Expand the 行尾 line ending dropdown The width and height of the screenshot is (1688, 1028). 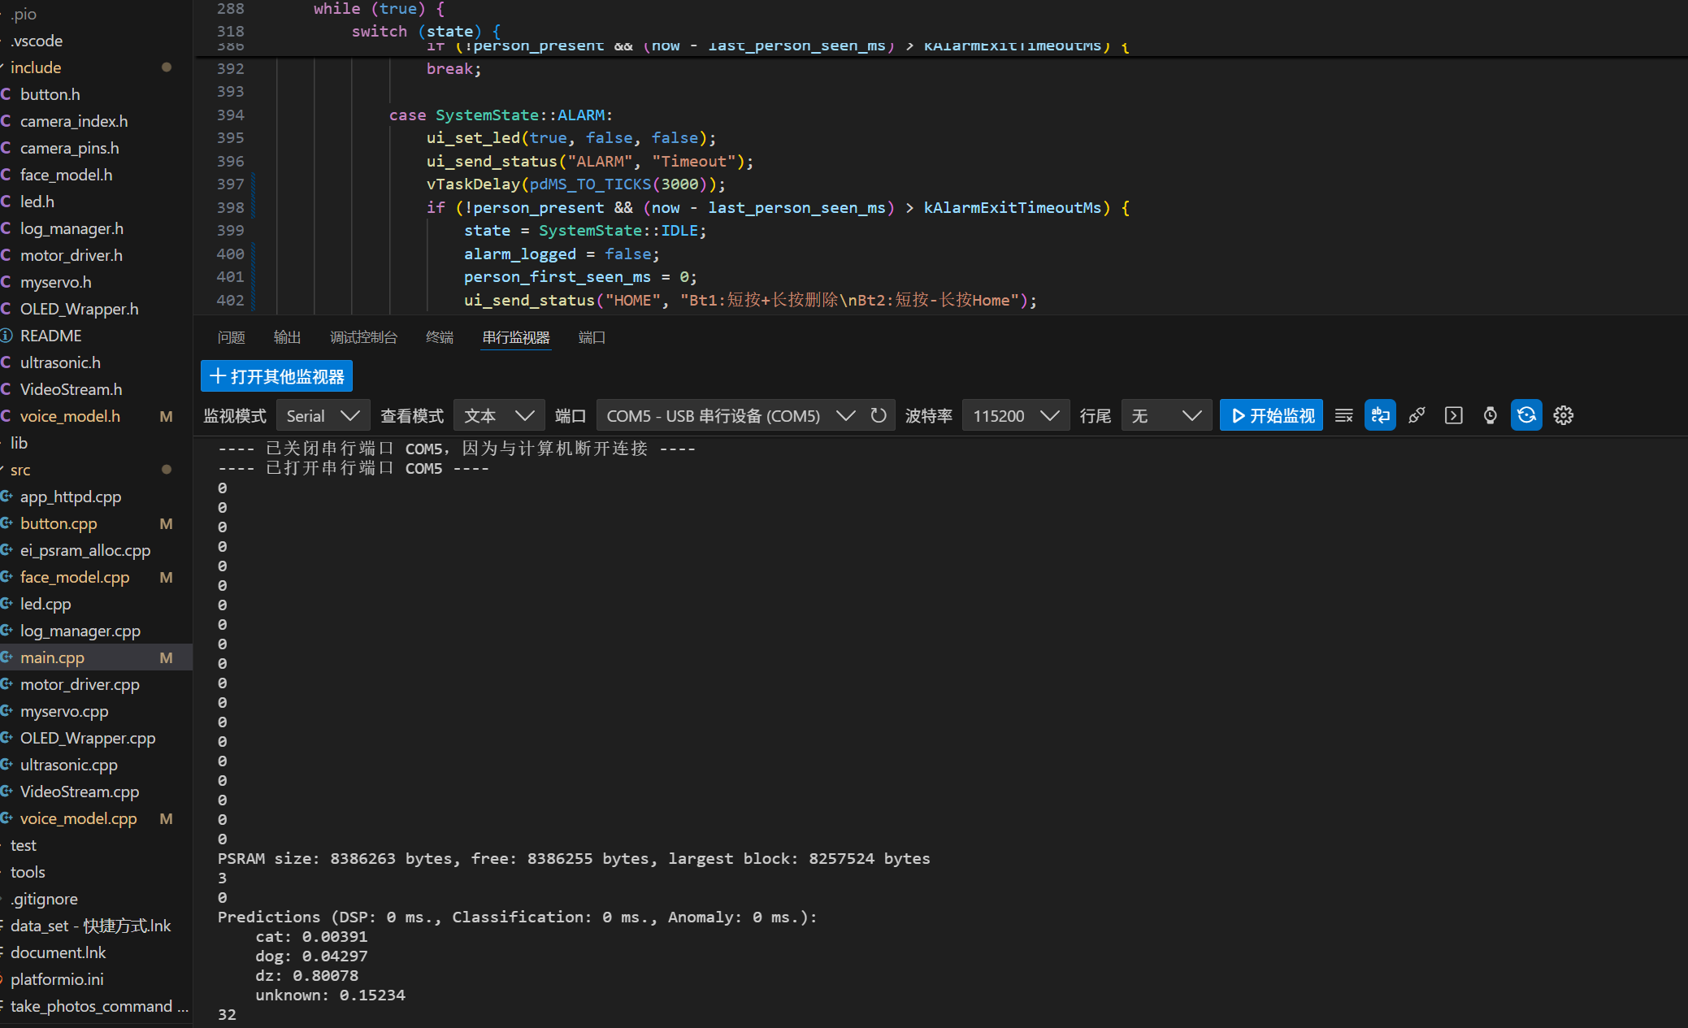1166,416
